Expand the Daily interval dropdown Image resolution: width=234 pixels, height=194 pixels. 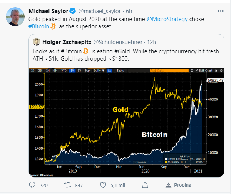pos(99,71)
